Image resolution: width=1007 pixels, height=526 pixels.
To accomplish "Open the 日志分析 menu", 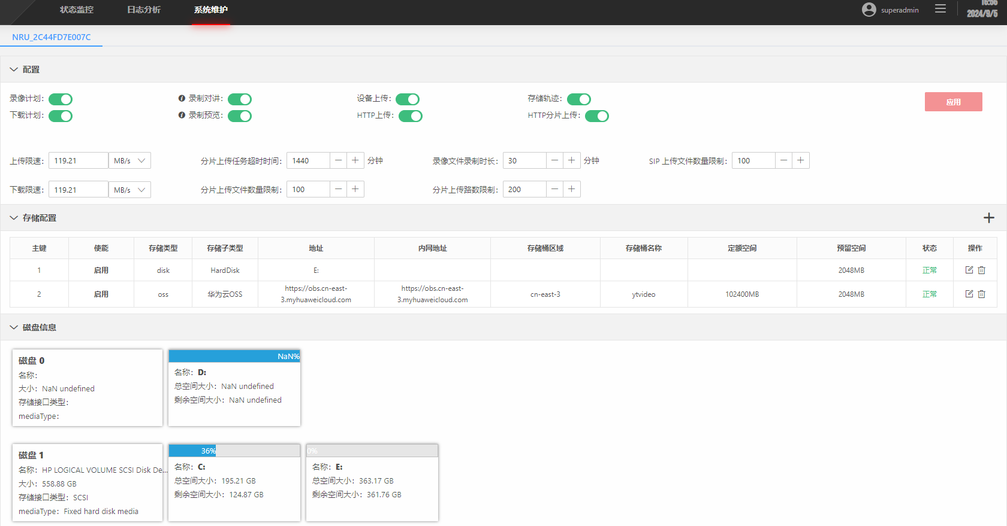I will click(144, 10).
